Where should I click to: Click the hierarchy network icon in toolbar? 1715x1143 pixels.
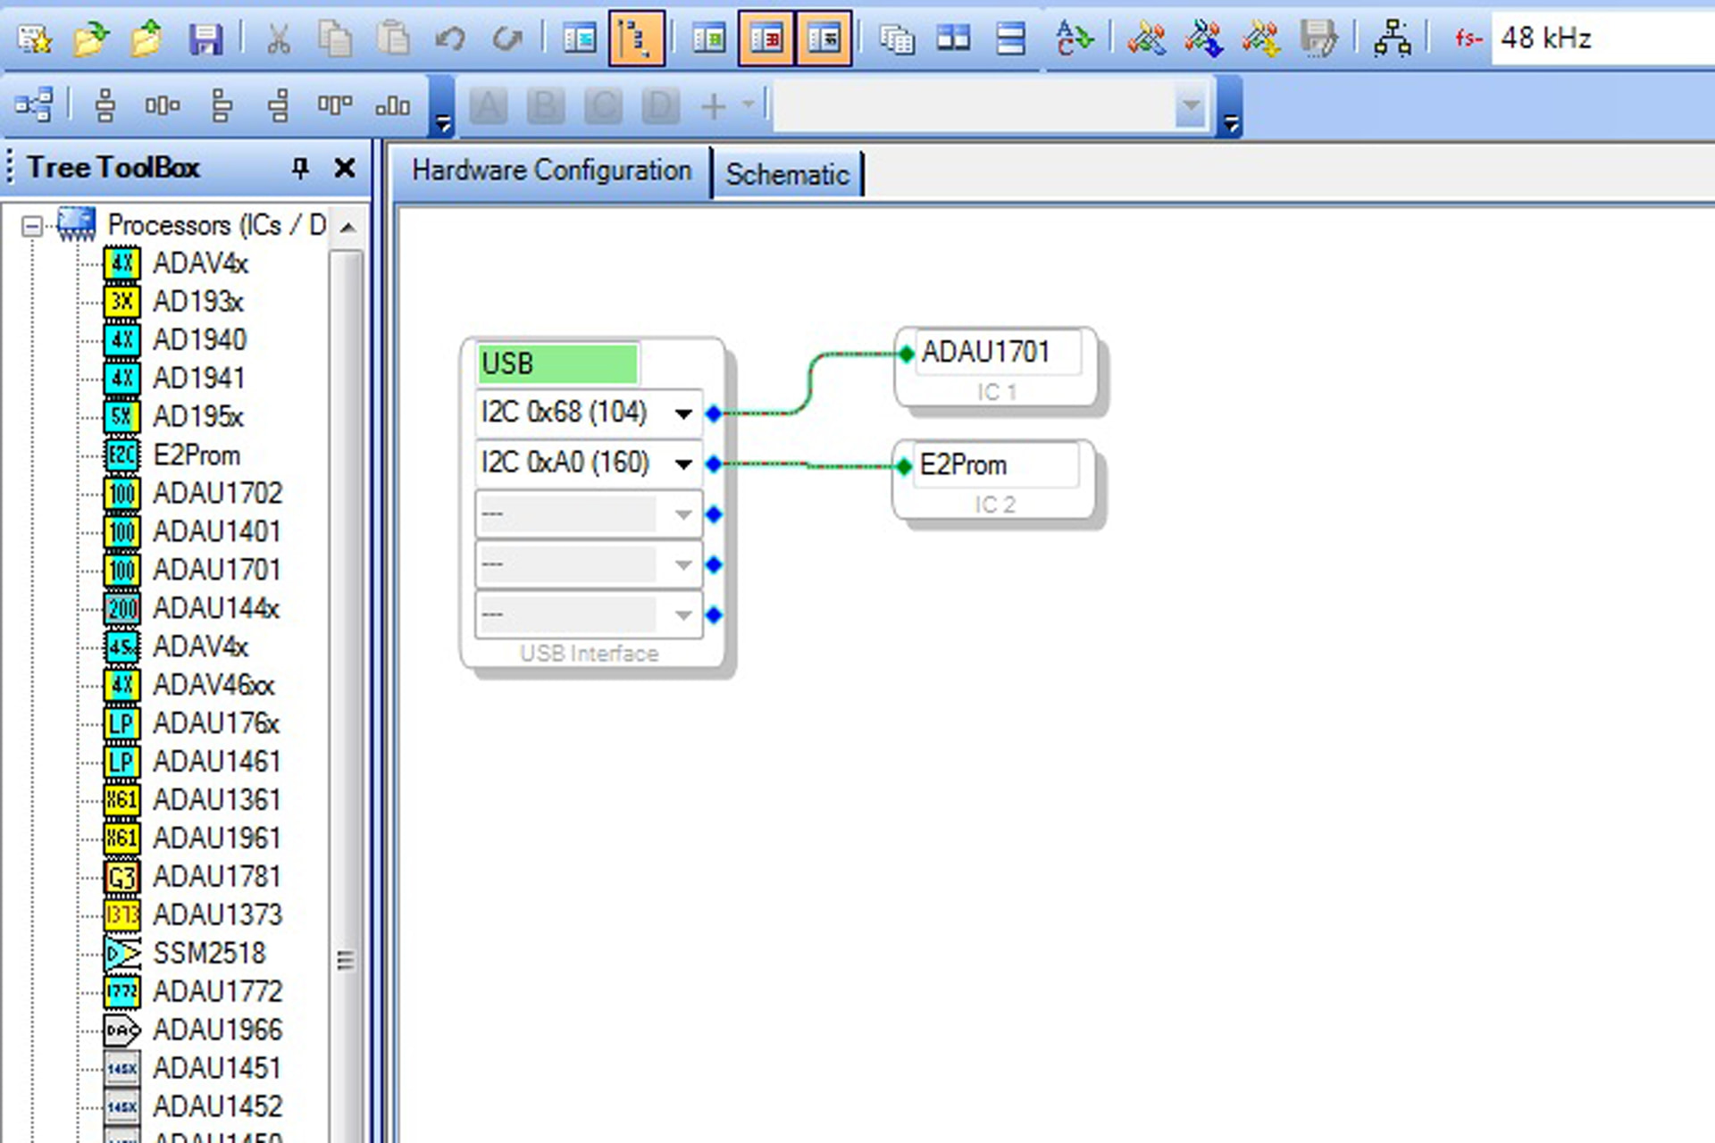pyautogui.click(x=1392, y=39)
